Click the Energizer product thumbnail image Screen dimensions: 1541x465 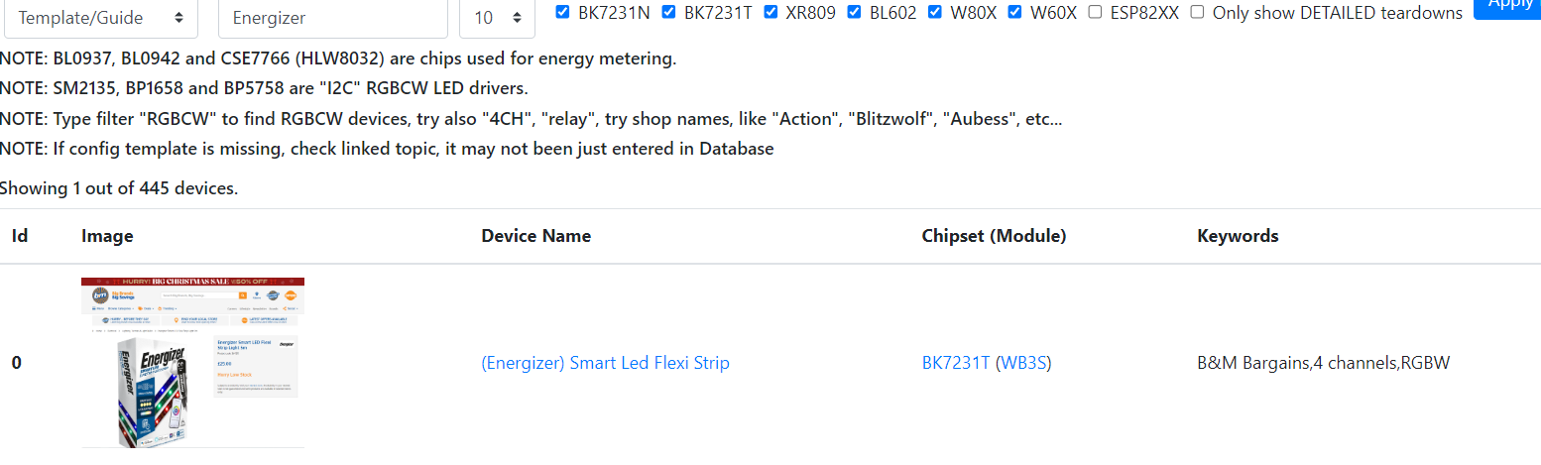[192, 363]
